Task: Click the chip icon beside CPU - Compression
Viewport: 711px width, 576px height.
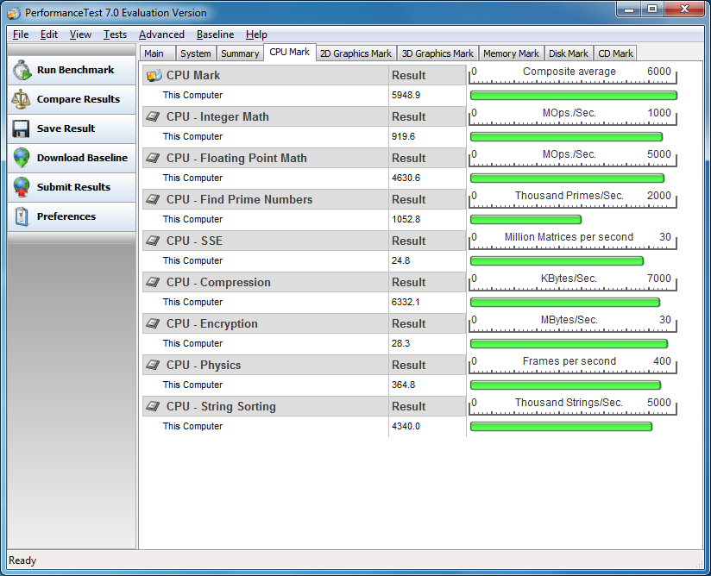Action: [154, 282]
